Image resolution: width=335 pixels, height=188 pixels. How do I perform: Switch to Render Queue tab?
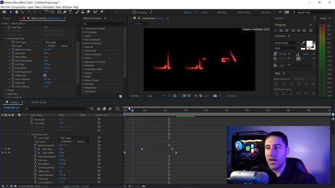point(39,102)
